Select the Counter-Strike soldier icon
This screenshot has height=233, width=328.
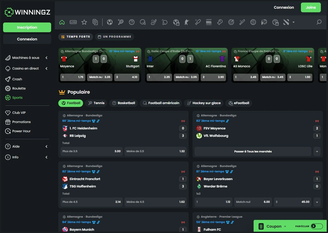click(x=187, y=22)
